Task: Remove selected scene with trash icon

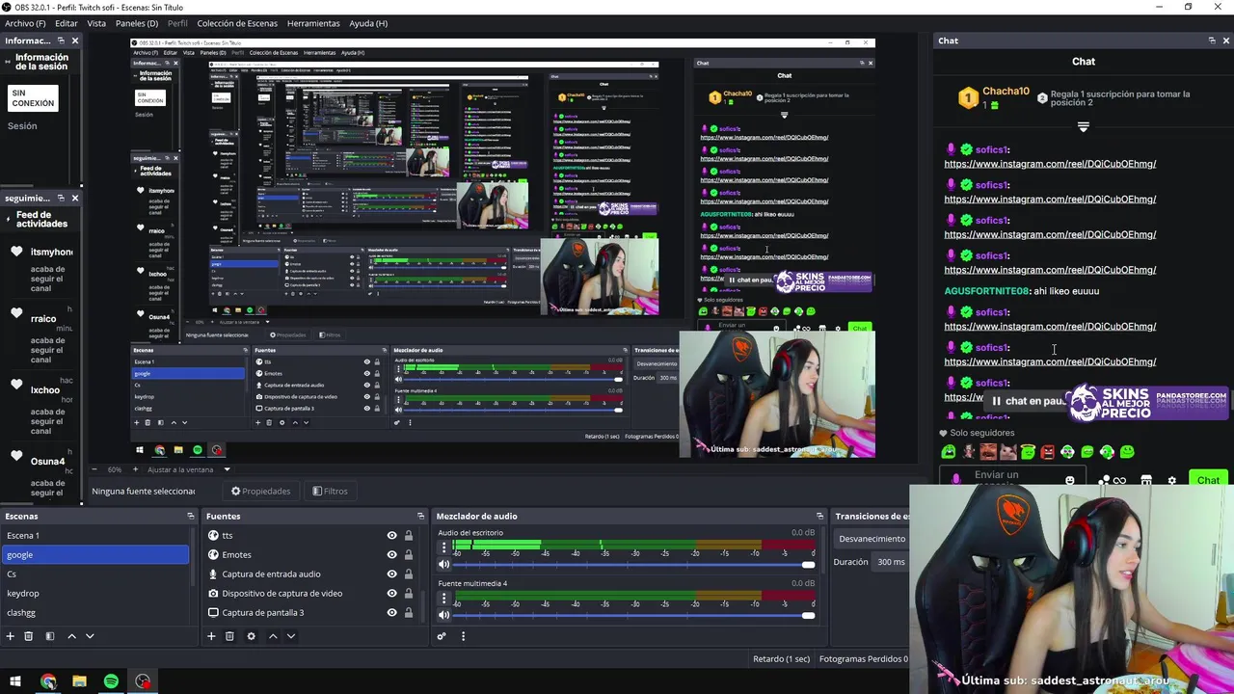Action: (x=28, y=636)
